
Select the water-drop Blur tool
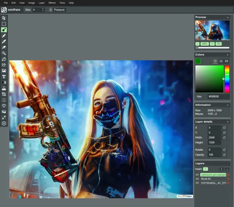4,100
